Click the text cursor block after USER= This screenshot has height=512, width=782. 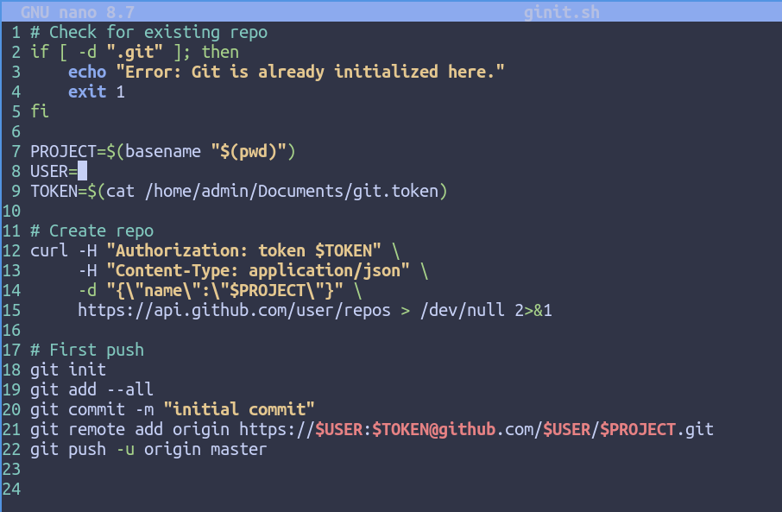point(82,171)
